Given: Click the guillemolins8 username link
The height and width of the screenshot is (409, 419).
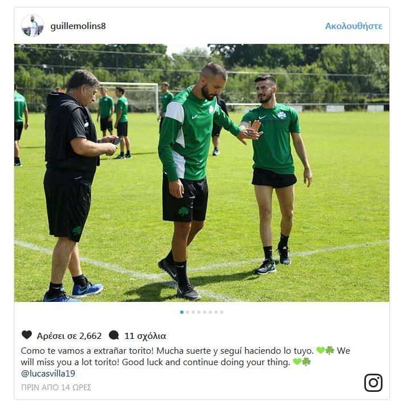Looking at the screenshot, I should coord(78,26).
